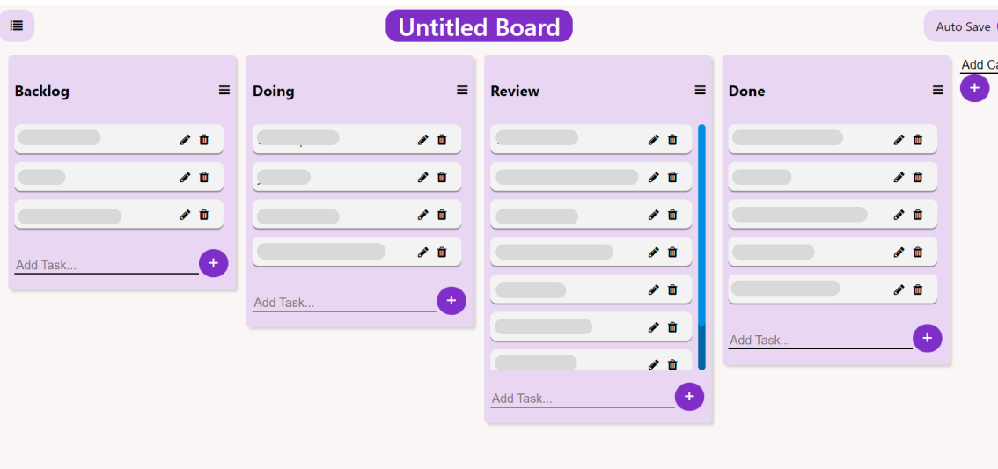The image size is (998, 469).
Task: Delete the fourth task in Doing column
Action: [x=442, y=252]
